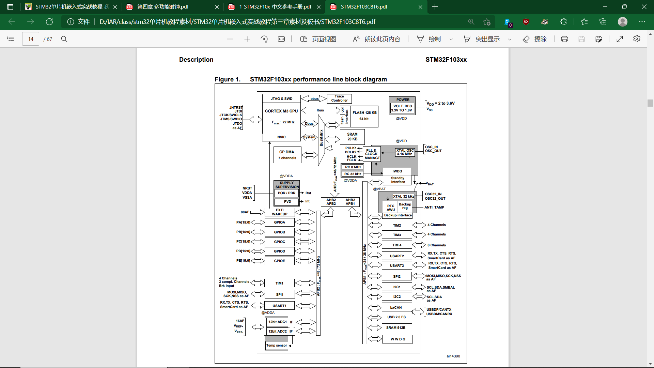The image size is (654, 368).
Task: Expand the Highlight tool options dropdown
Action: [x=510, y=39]
